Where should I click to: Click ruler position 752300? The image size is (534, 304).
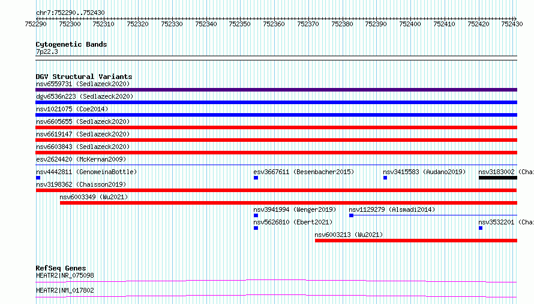click(70, 24)
